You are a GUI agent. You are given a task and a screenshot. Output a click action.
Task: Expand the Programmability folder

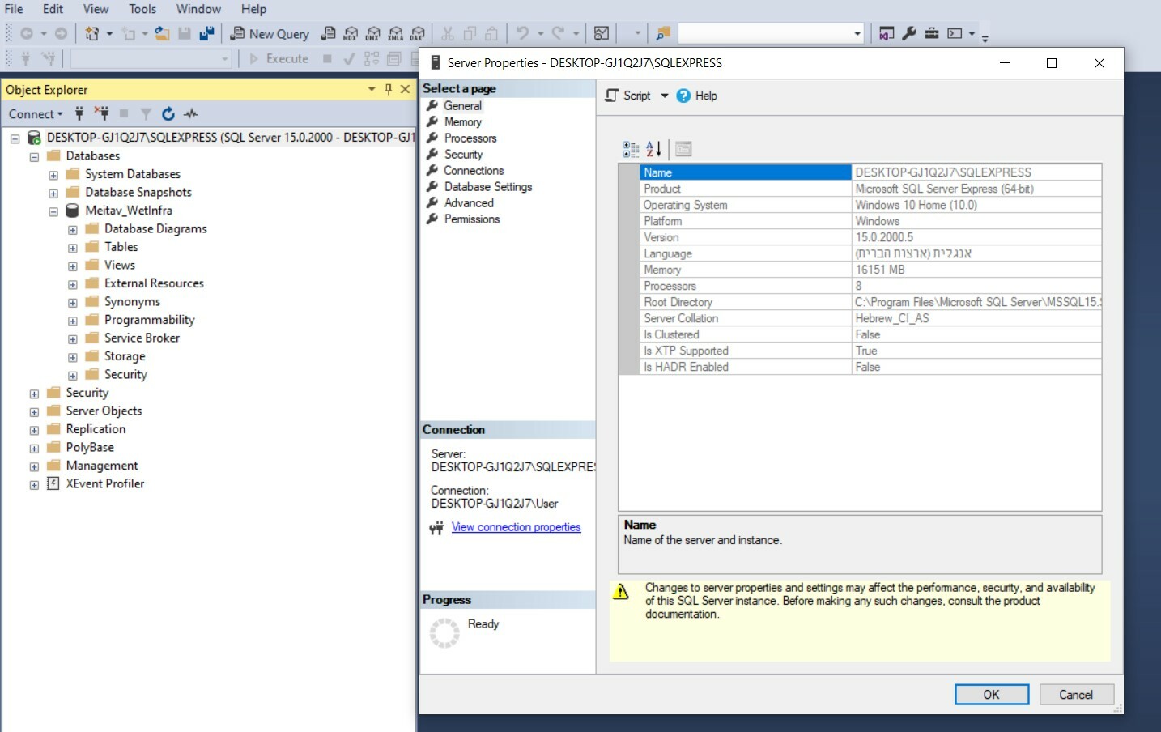[73, 321]
